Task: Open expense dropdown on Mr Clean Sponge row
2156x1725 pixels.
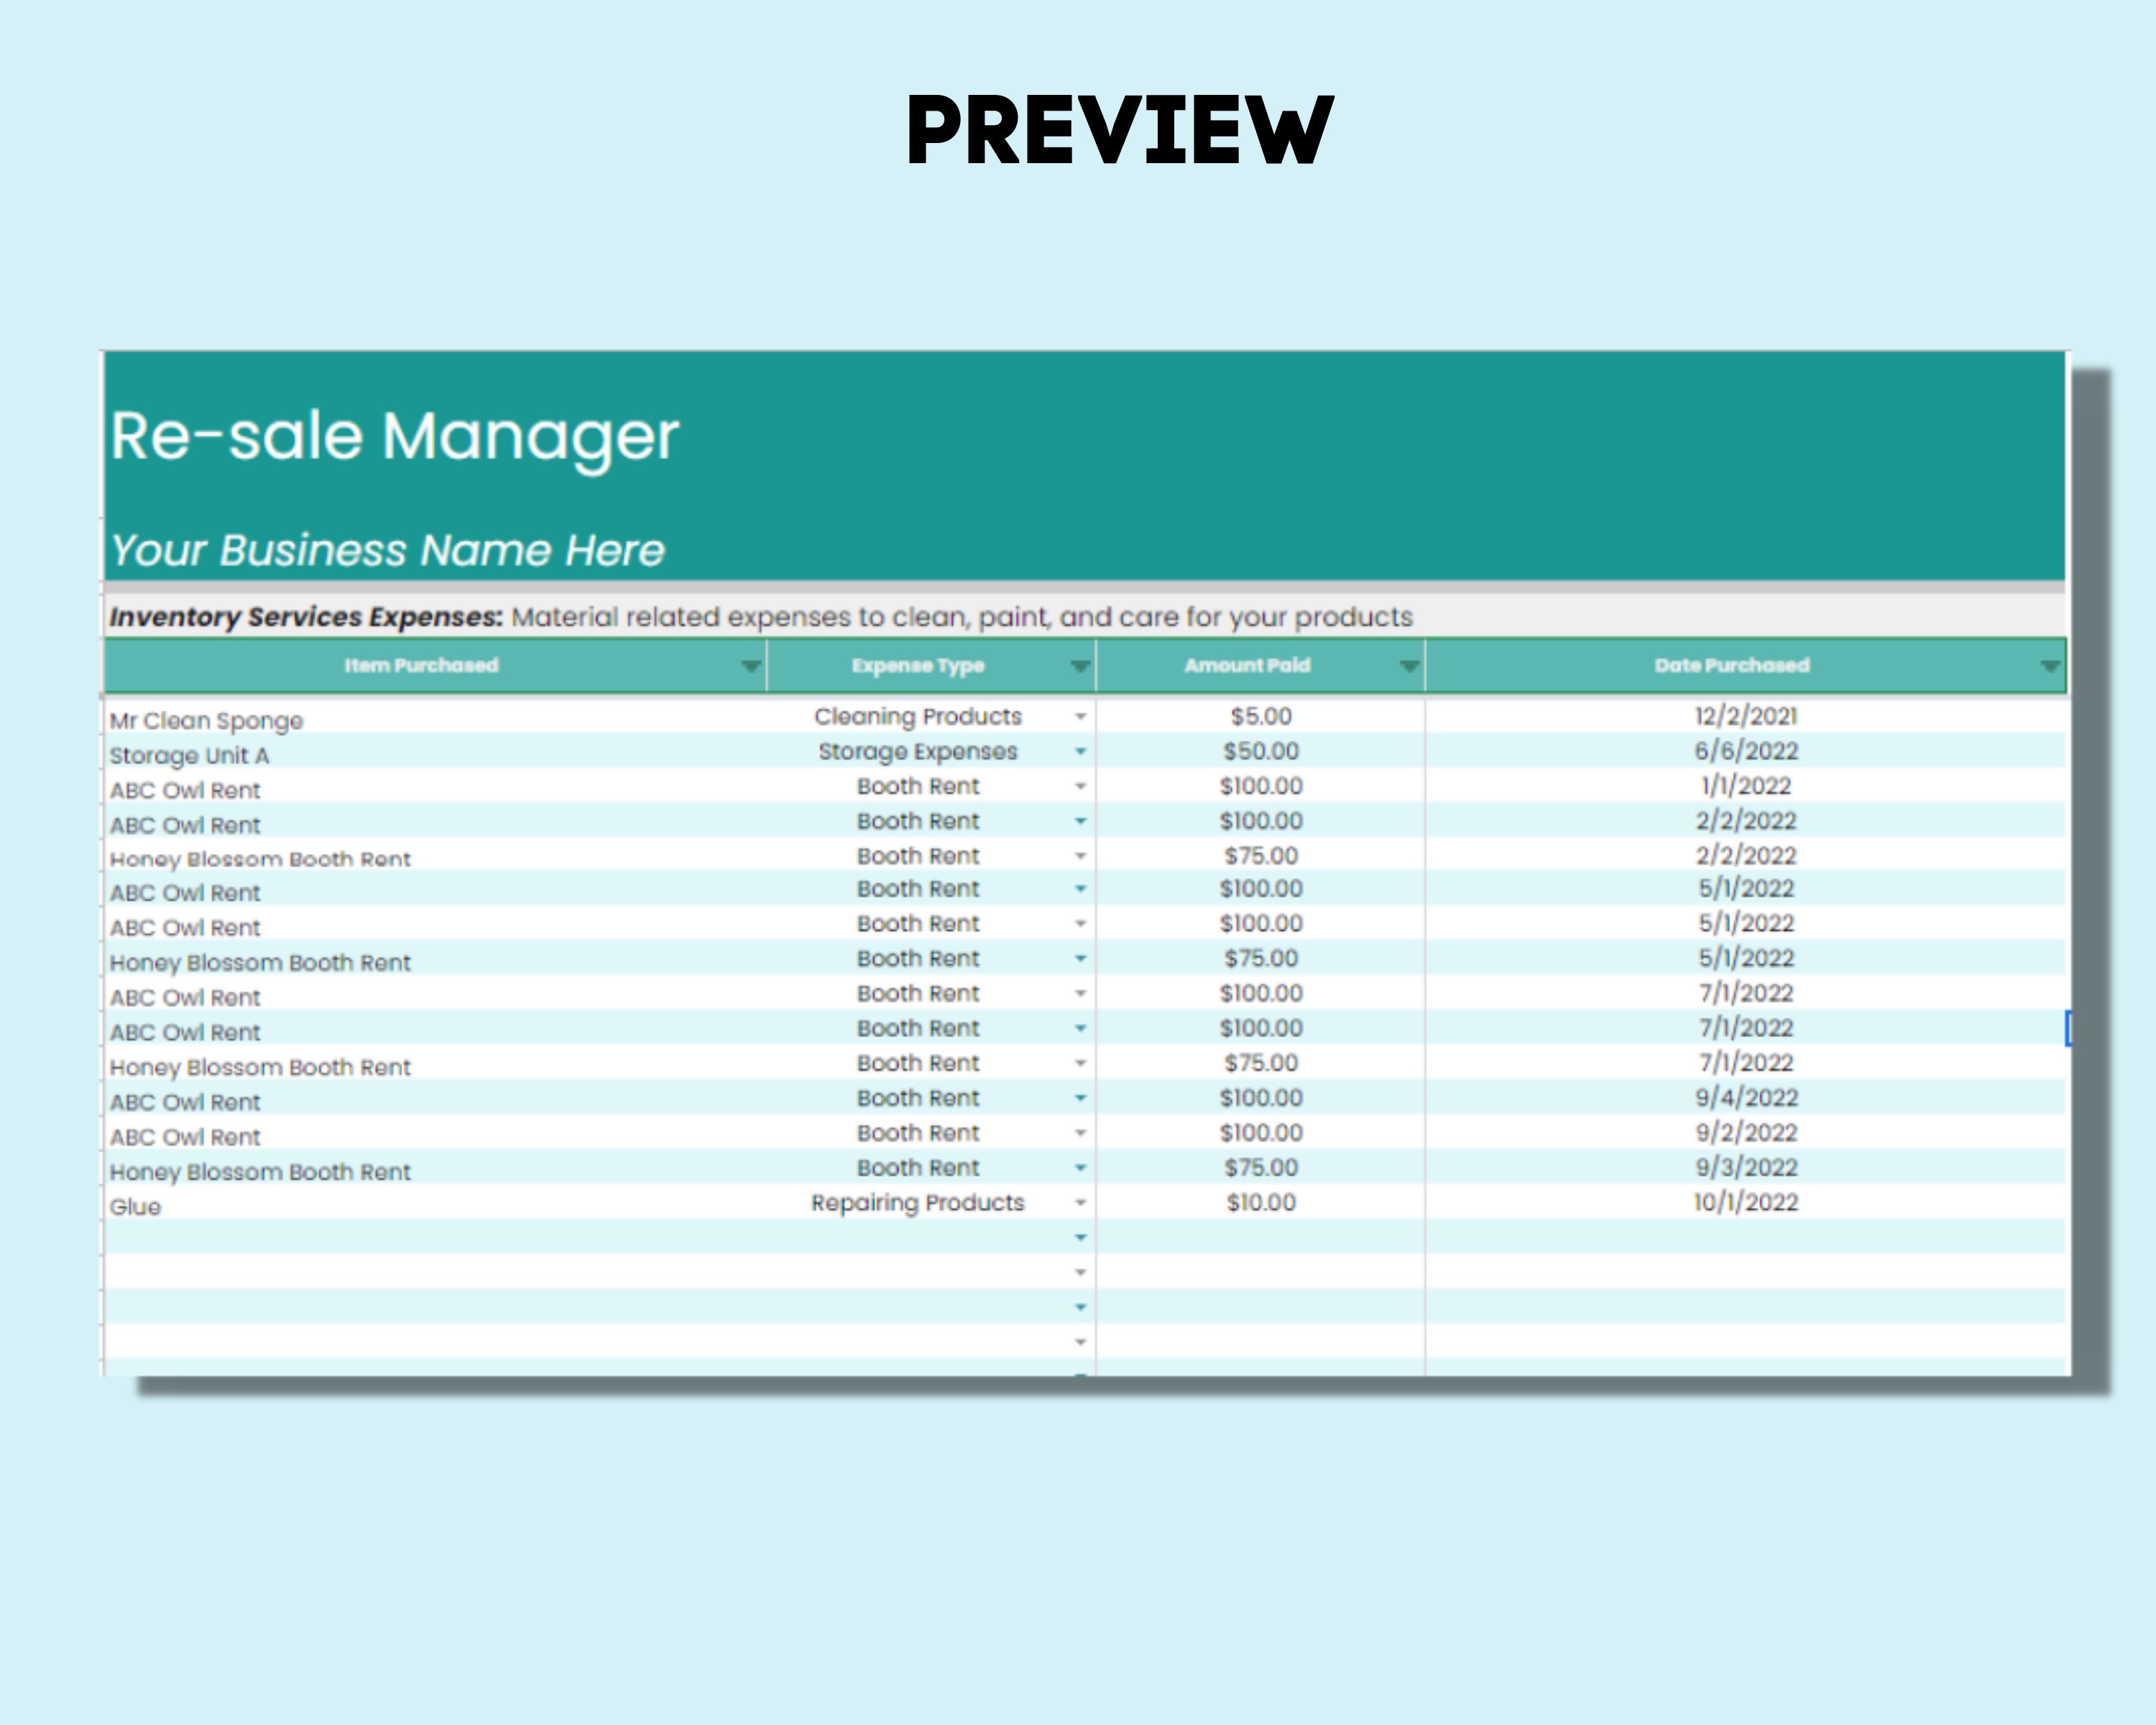Action: click(x=1079, y=717)
